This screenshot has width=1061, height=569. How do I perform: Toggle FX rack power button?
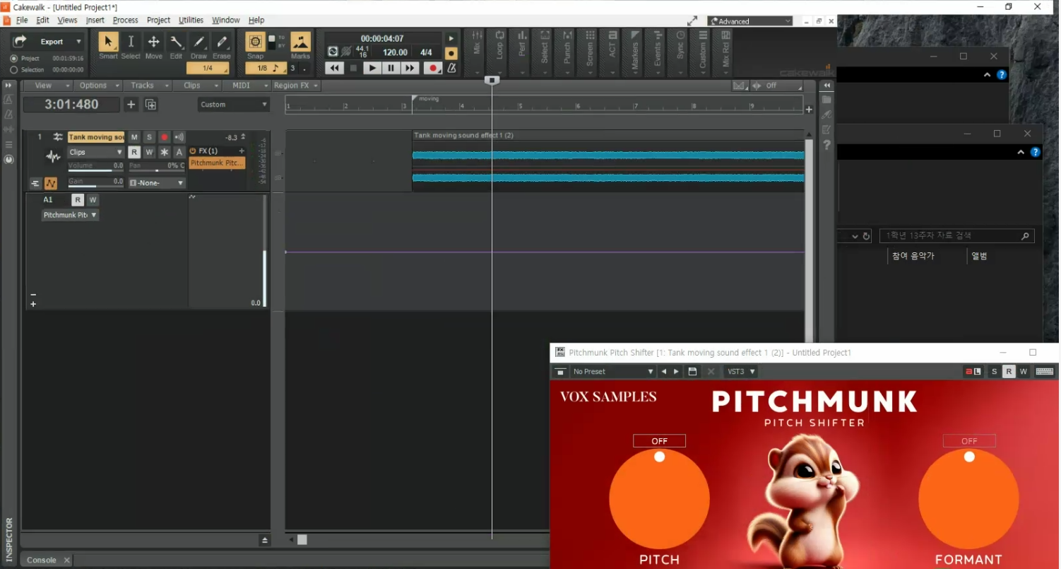(193, 151)
